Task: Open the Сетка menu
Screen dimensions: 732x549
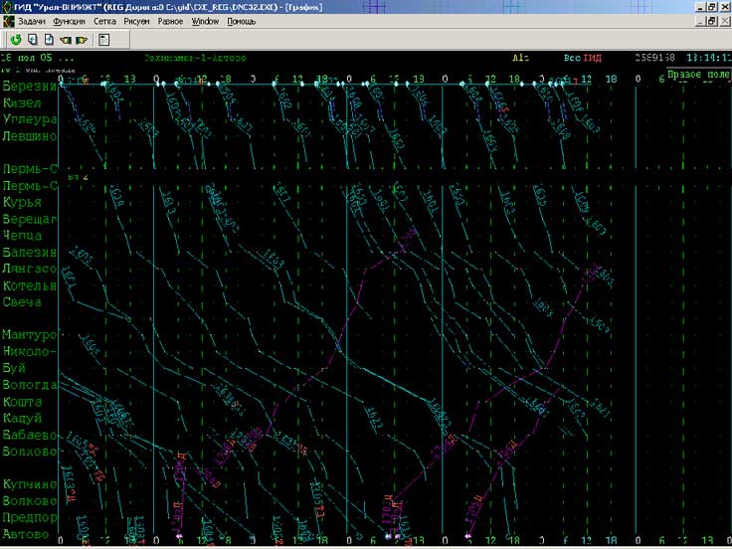Action: [104, 22]
